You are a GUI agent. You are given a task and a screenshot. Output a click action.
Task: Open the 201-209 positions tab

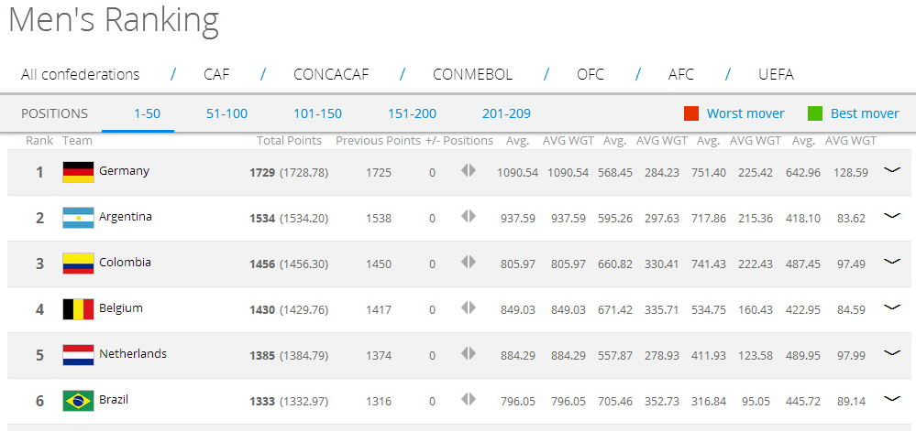[x=506, y=113]
